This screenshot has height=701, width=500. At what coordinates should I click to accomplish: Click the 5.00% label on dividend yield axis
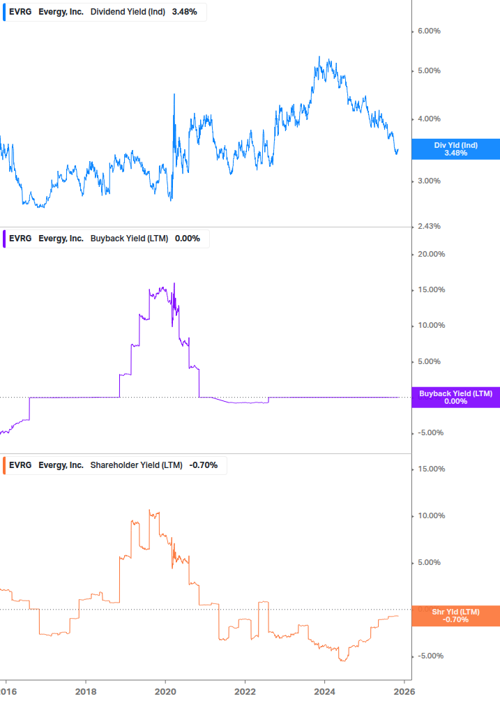coord(429,70)
